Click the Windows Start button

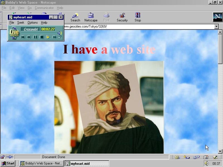pos(8,163)
